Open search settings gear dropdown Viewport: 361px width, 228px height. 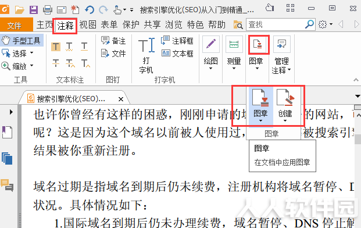(x=326, y=24)
